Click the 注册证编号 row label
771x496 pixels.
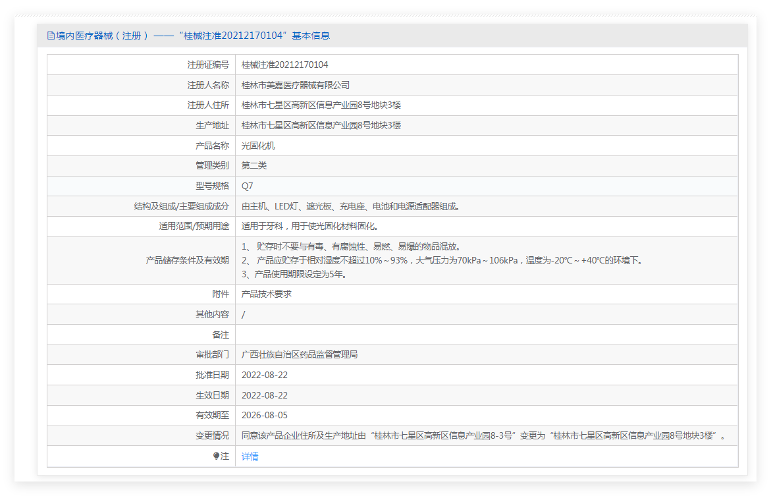[208, 65]
